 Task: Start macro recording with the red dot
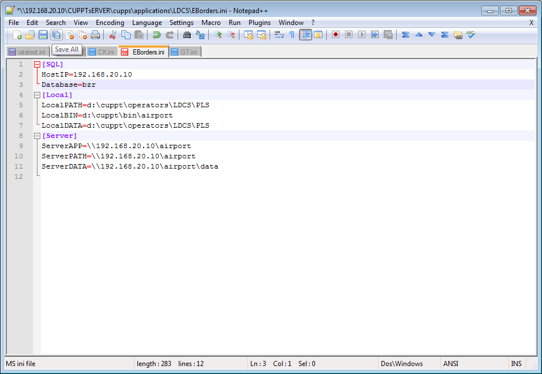(x=335, y=35)
